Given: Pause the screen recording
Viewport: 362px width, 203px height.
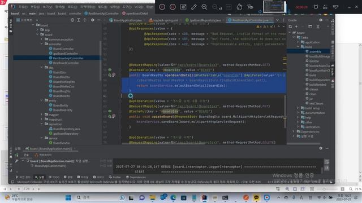Looking at the screenshot, I should pyautogui.click(x=162, y=7).
